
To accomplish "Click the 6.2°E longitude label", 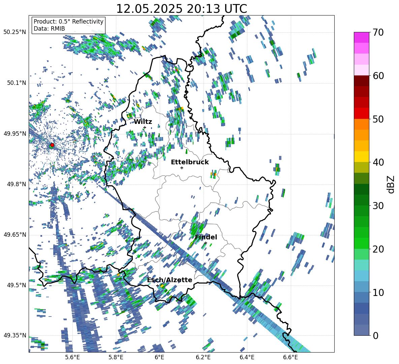I will [203, 357].
